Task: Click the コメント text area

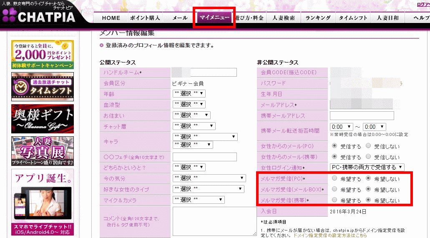Action: [214, 221]
